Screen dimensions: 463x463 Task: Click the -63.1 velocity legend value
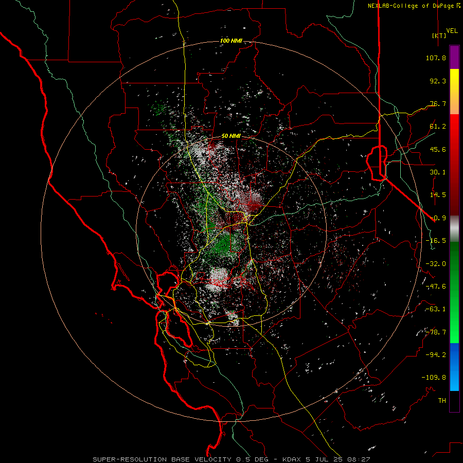tap(436, 309)
